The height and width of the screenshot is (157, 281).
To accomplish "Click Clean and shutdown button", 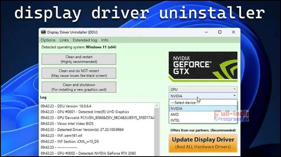I will coord(79,87).
